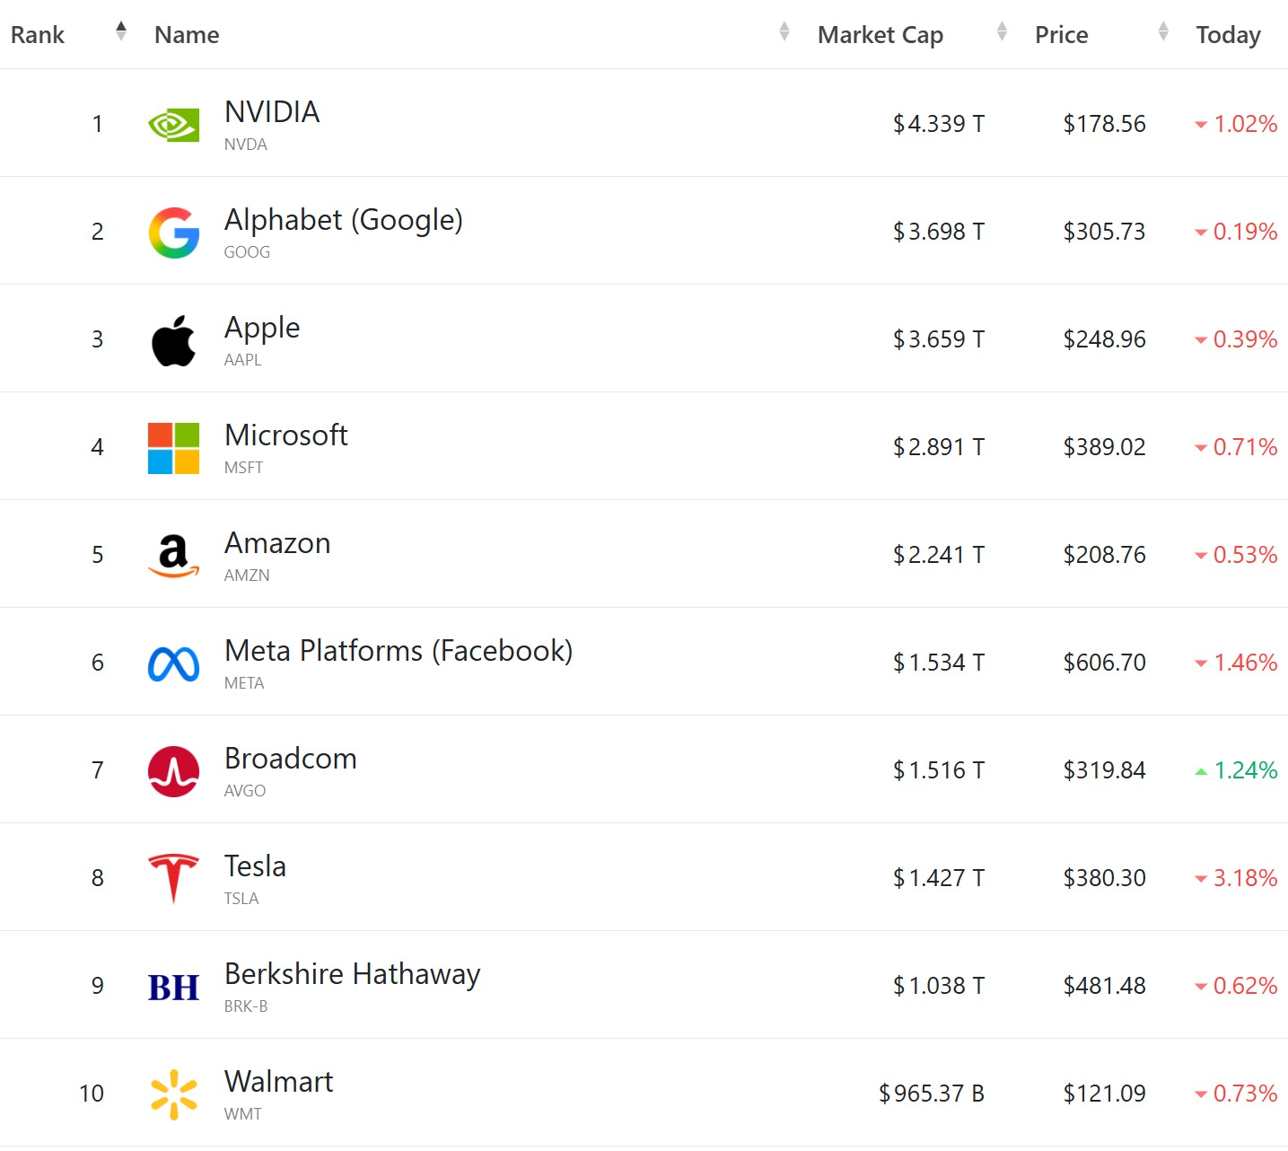Screen dimensions: 1288x1151
Task: Click the Amazon logo icon
Action: tap(173, 556)
